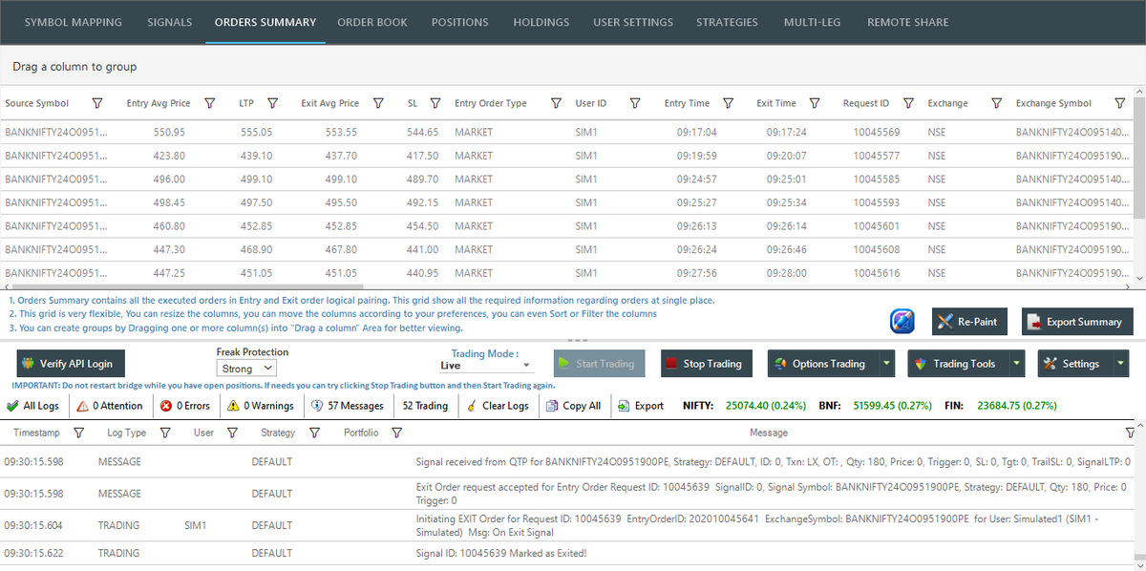
Task: Go to the Positions tab
Action: point(459,22)
